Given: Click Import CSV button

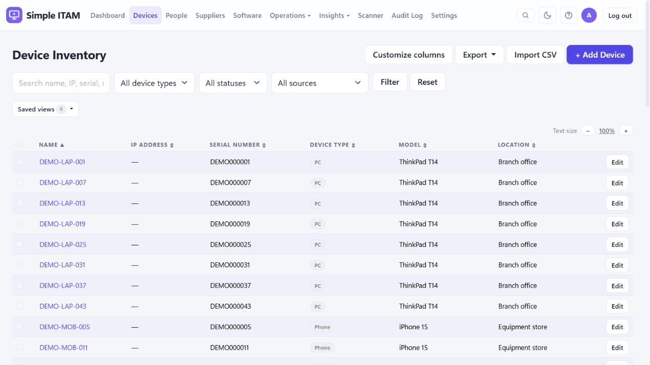Looking at the screenshot, I should (x=535, y=55).
